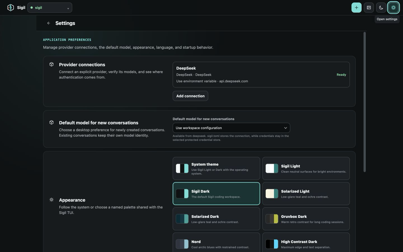Click the Settings page title
Image resolution: width=403 pixels, height=252 pixels.
[x=65, y=23]
